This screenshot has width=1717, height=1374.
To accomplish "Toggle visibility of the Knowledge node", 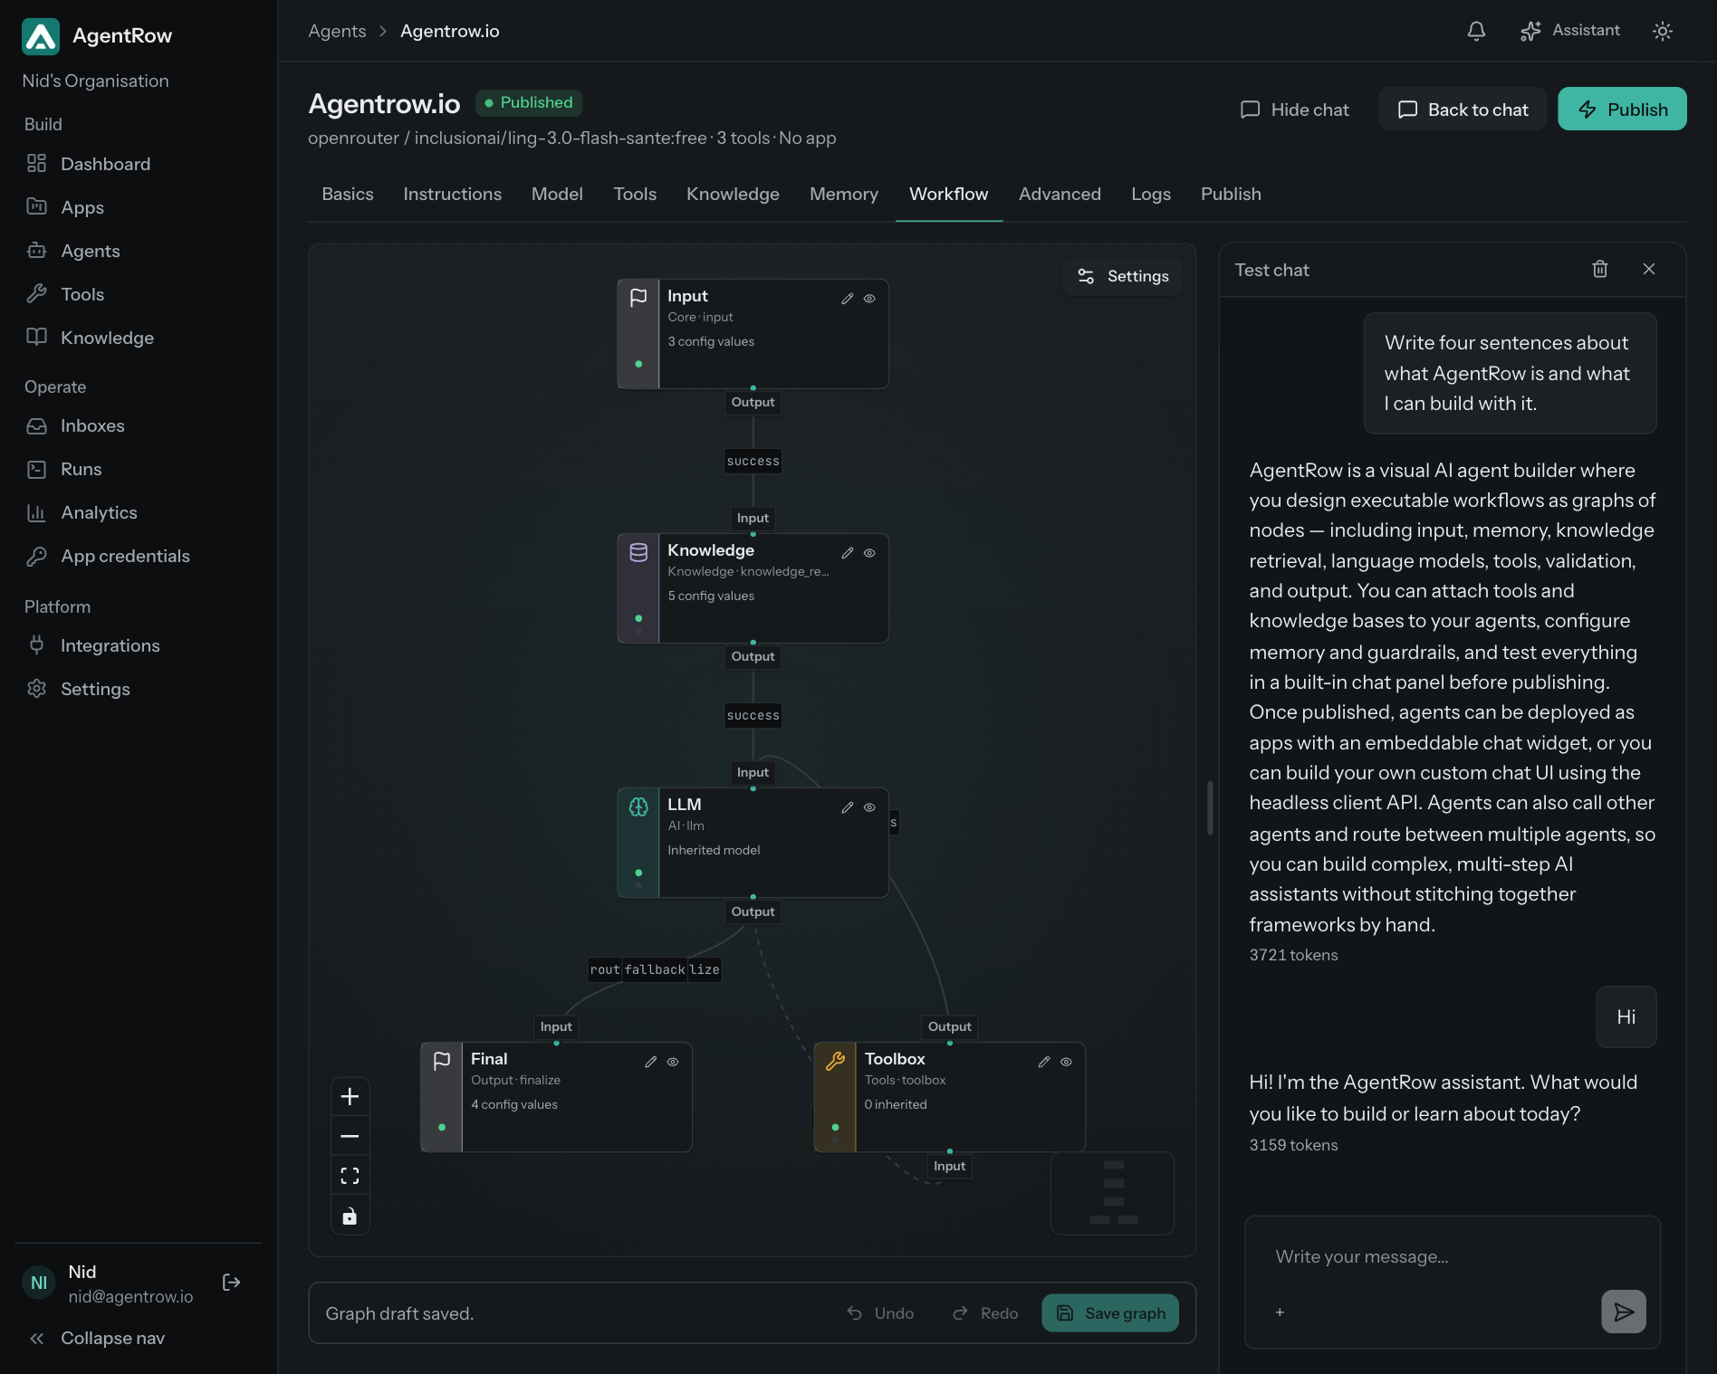I will click(x=869, y=553).
